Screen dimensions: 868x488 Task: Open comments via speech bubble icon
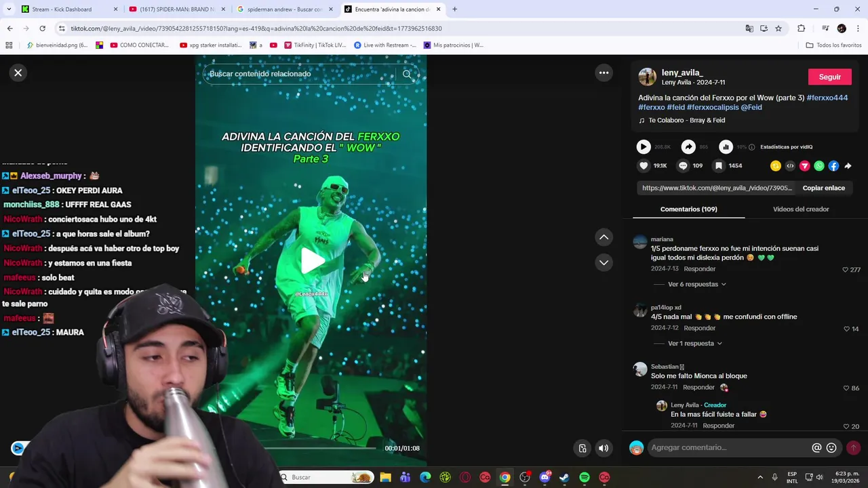coord(683,165)
